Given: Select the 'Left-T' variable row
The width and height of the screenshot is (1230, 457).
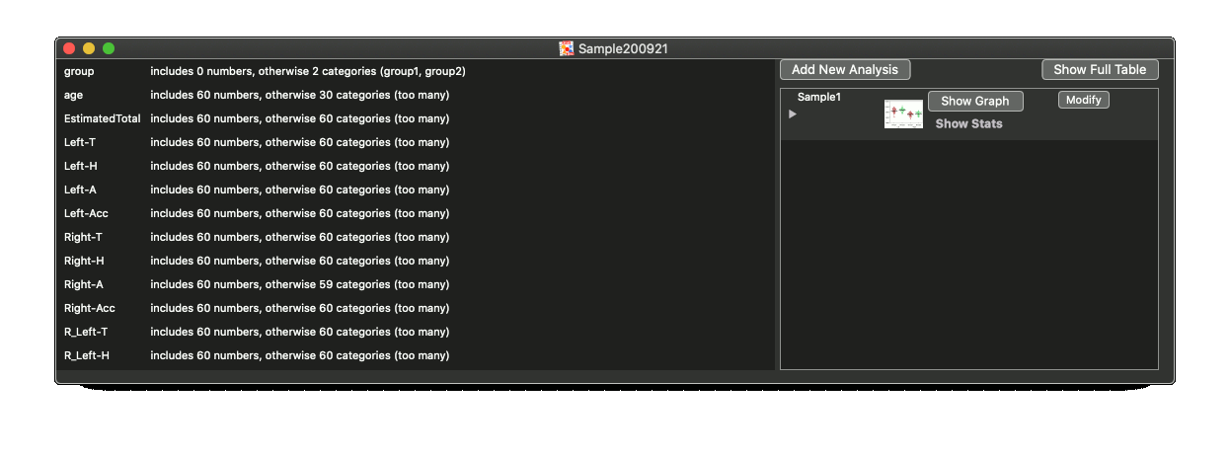Looking at the screenshot, I should [x=416, y=142].
